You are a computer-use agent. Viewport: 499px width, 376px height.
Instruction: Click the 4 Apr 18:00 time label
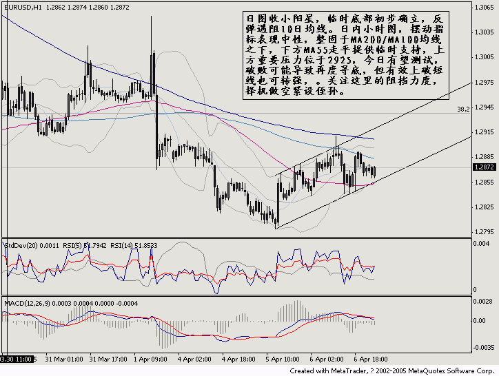click(238, 359)
